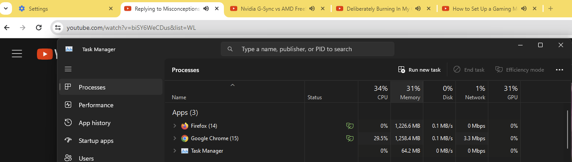Click the Chrome forward arrow
The image size is (572, 162).
[x=23, y=28]
